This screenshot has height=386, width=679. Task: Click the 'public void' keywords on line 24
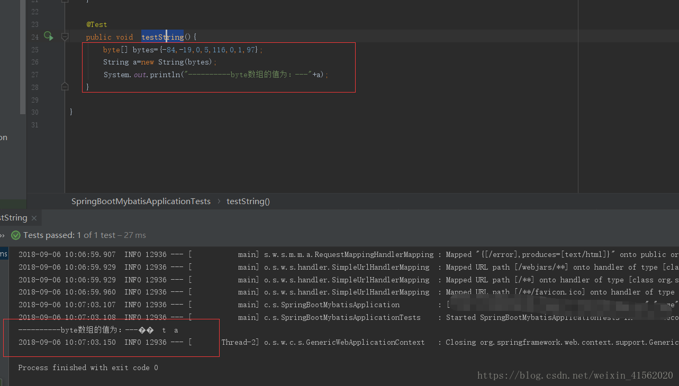click(x=110, y=37)
